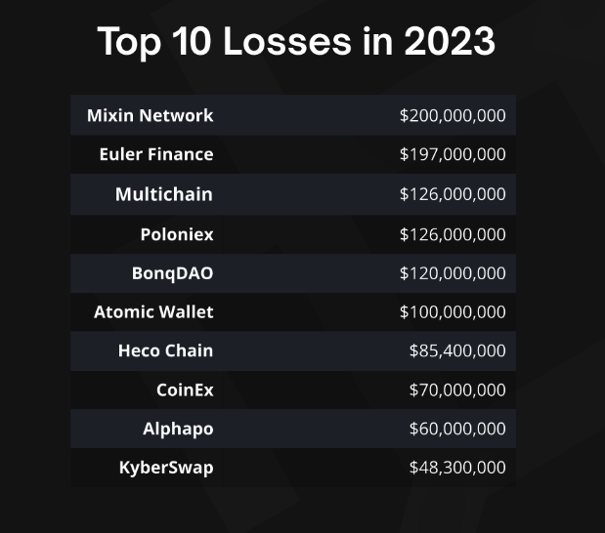Select the BonqDAO row label
Screen dimensions: 605x533
172,272
